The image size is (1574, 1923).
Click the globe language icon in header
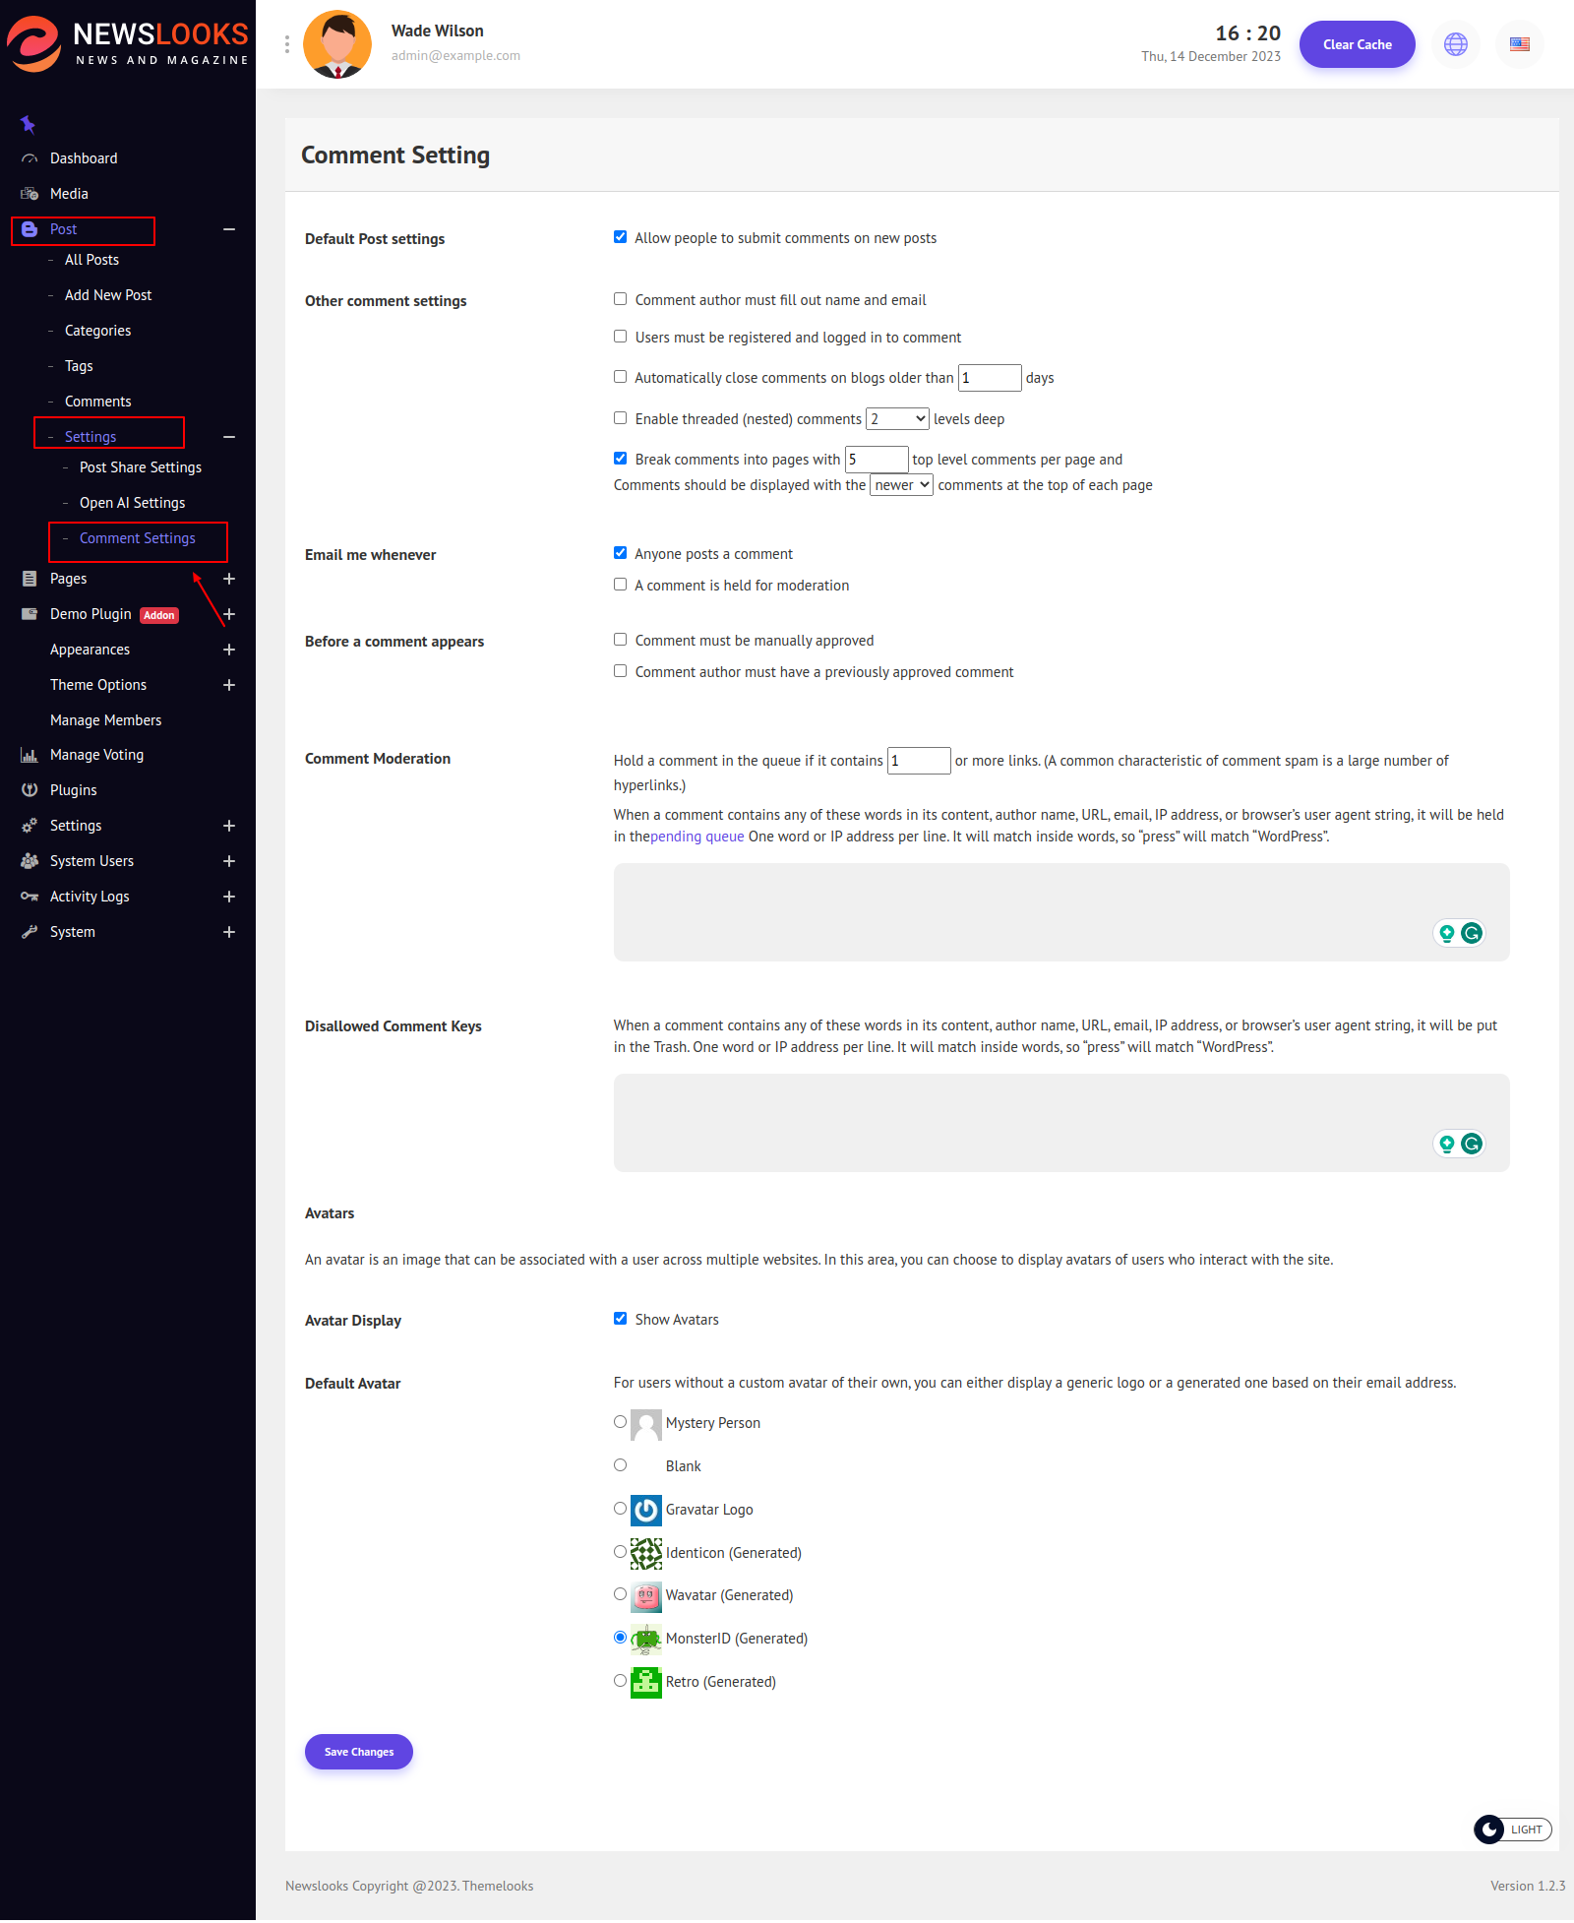click(x=1455, y=44)
